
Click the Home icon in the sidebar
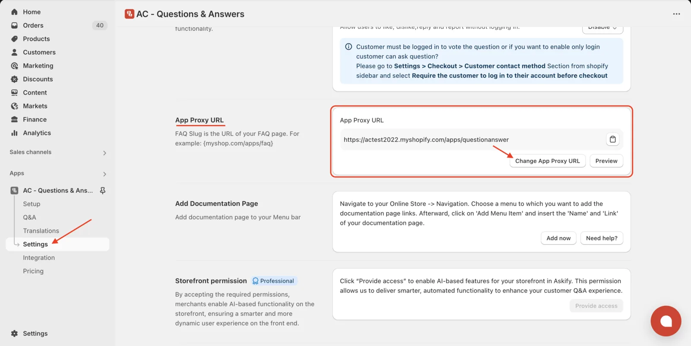tap(14, 12)
